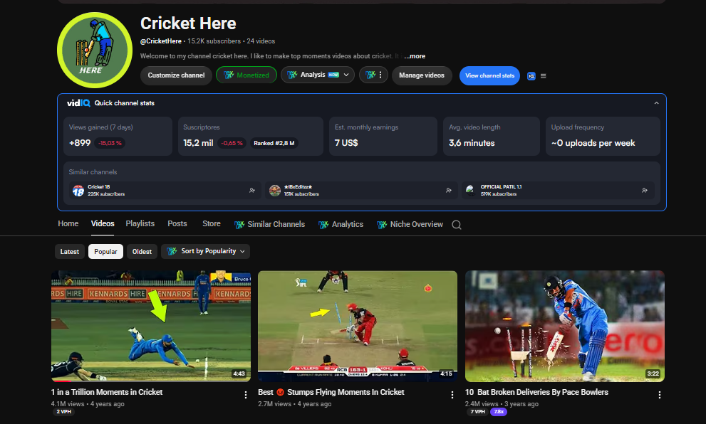Track the OFFICIAL PATIL 1.1 channel icon
The width and height of the screenshot is (706, 424).
pyautogui.click(x=645, y=190)
